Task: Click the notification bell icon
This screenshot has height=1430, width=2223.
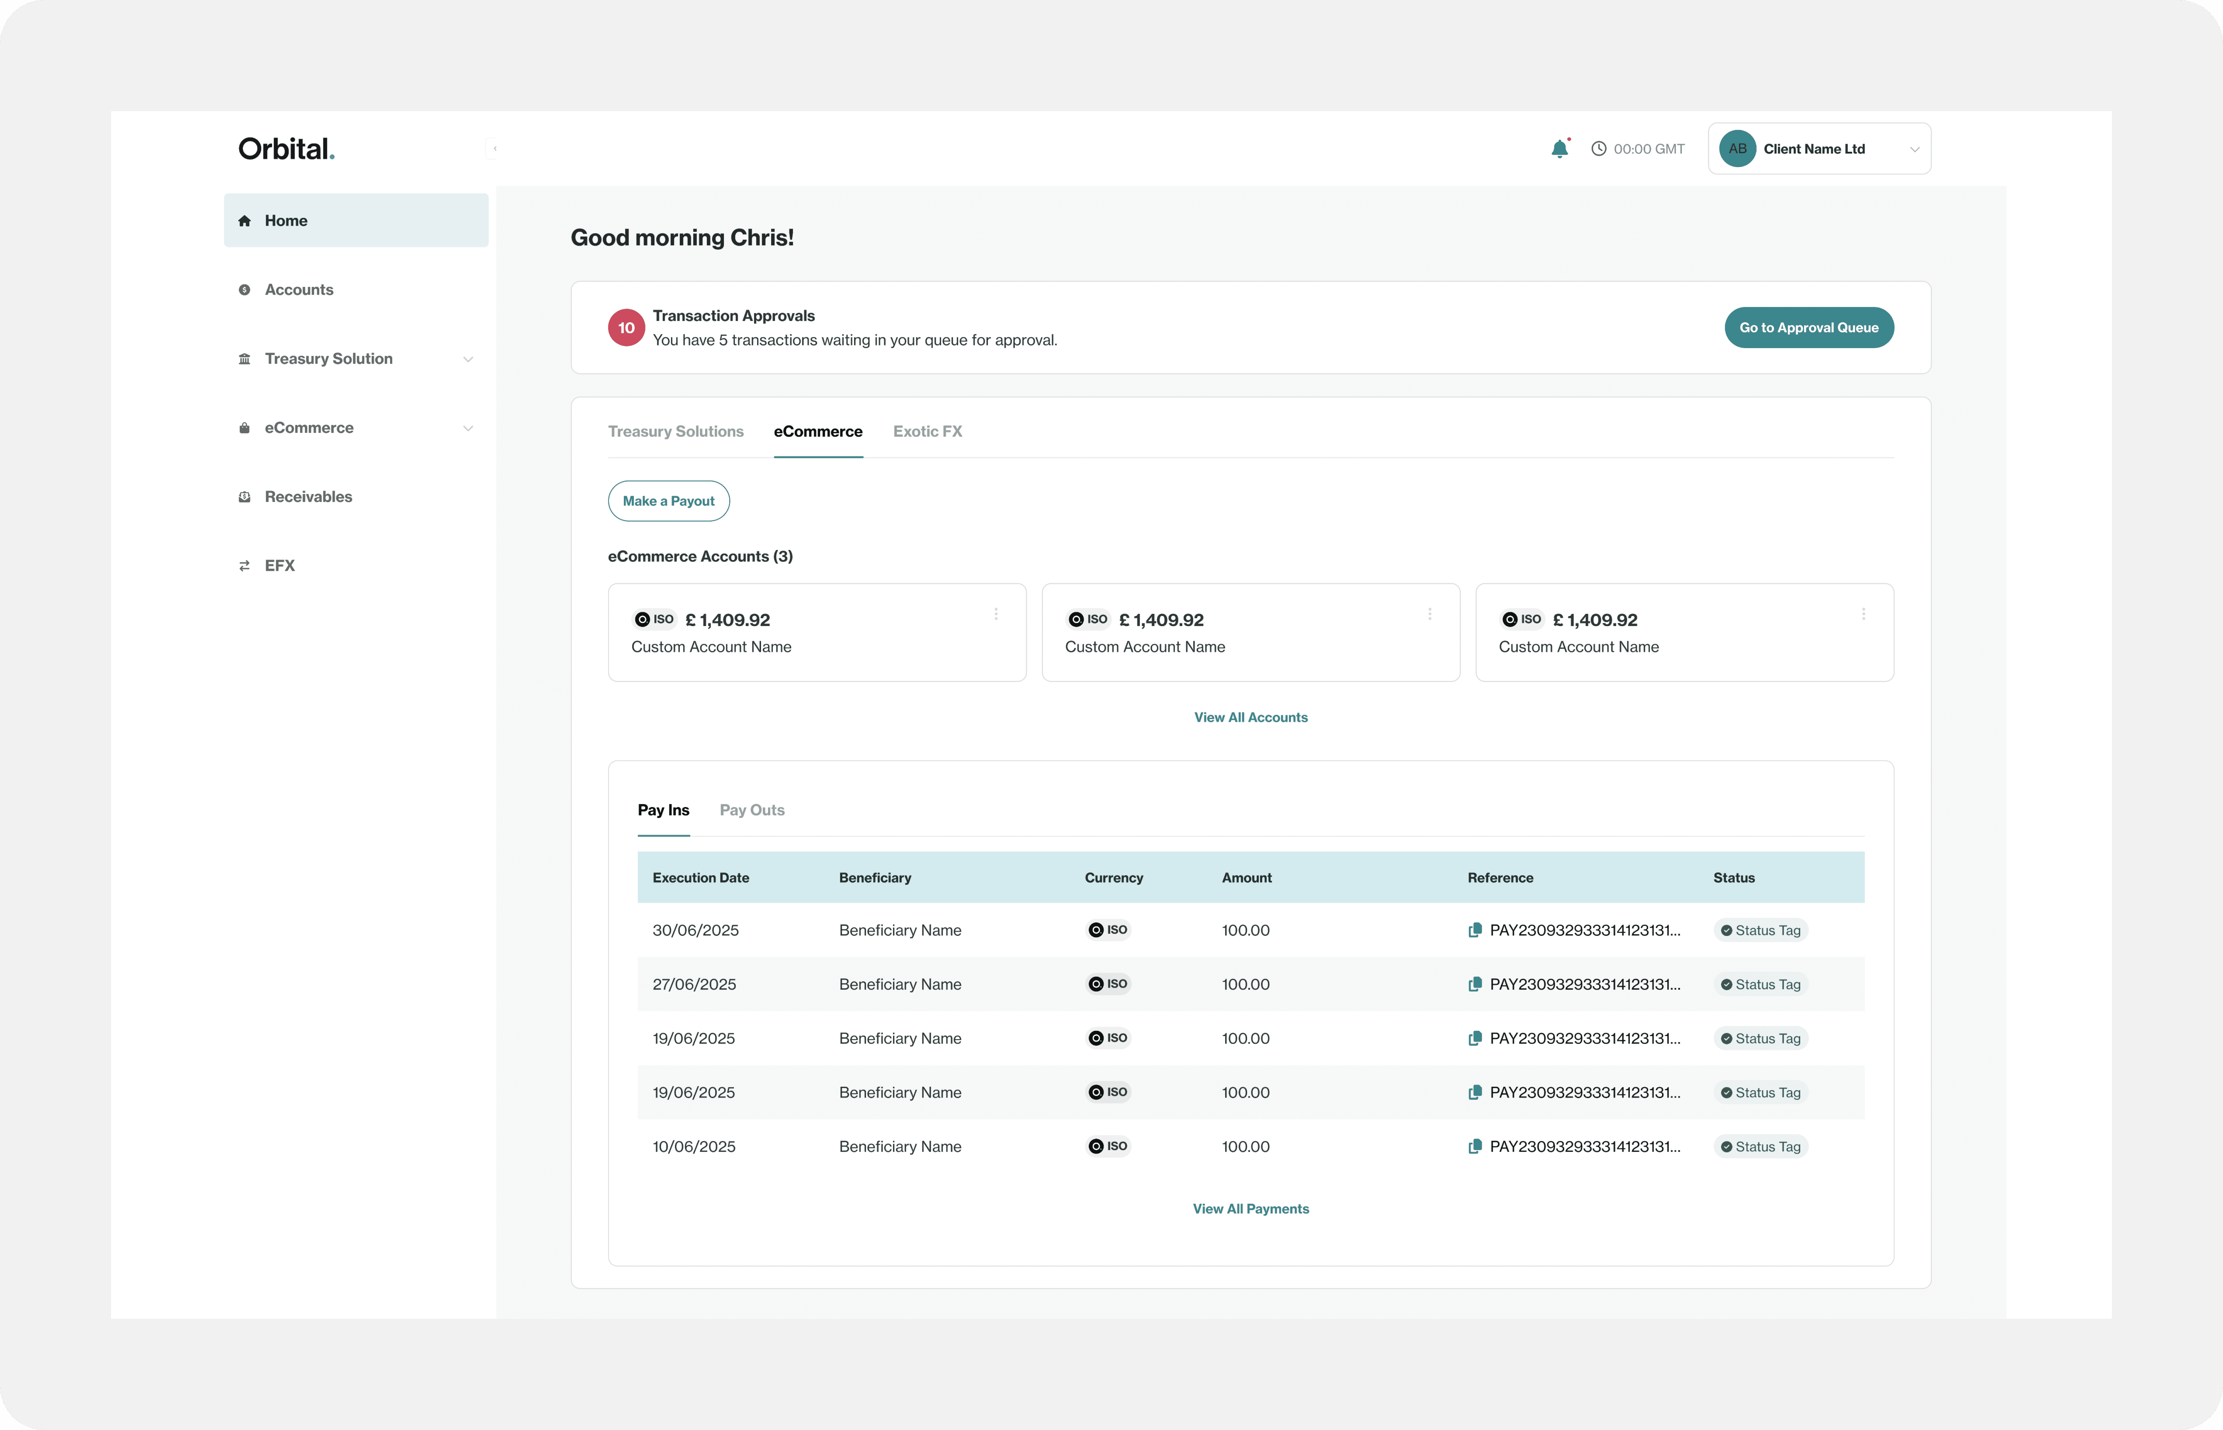Action: (x=1559, y=149)
